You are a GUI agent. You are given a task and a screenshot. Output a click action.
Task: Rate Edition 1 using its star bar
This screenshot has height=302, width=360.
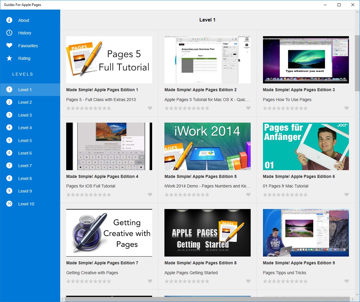[89, 108]
